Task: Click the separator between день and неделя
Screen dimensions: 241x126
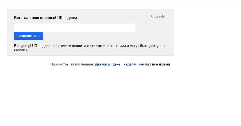Action: [122, 64]
